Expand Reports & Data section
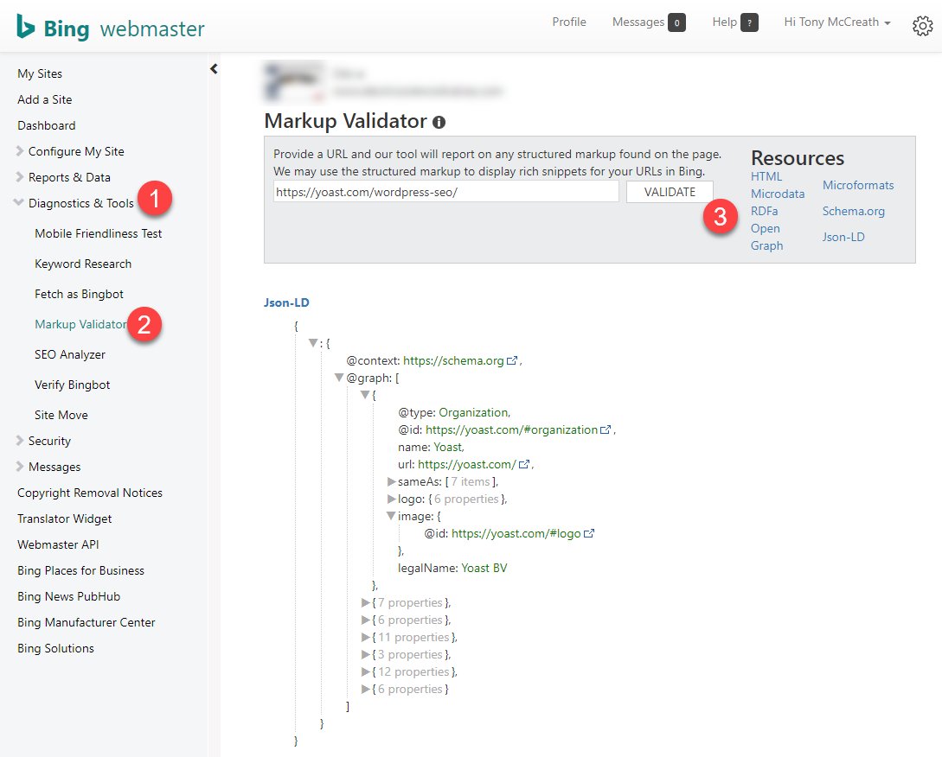The width and height of the screenshot is (942, 757). (20, 177)
